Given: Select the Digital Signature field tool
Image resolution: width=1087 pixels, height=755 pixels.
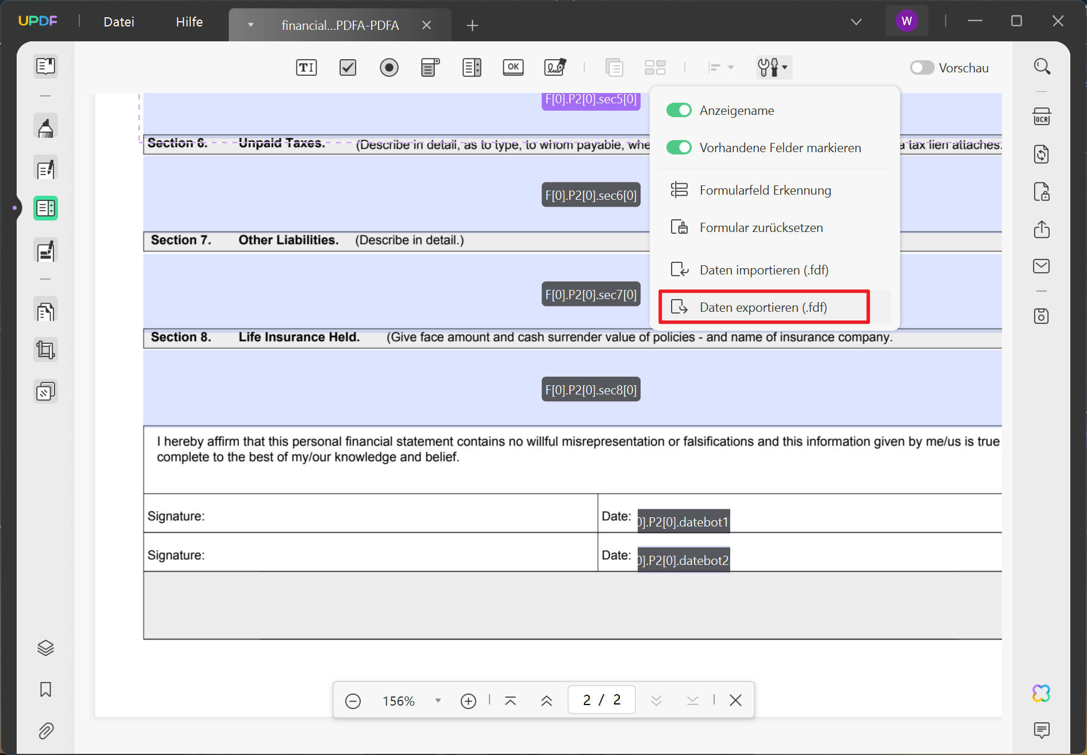Looking at the screenshot, I should (555, 68).
